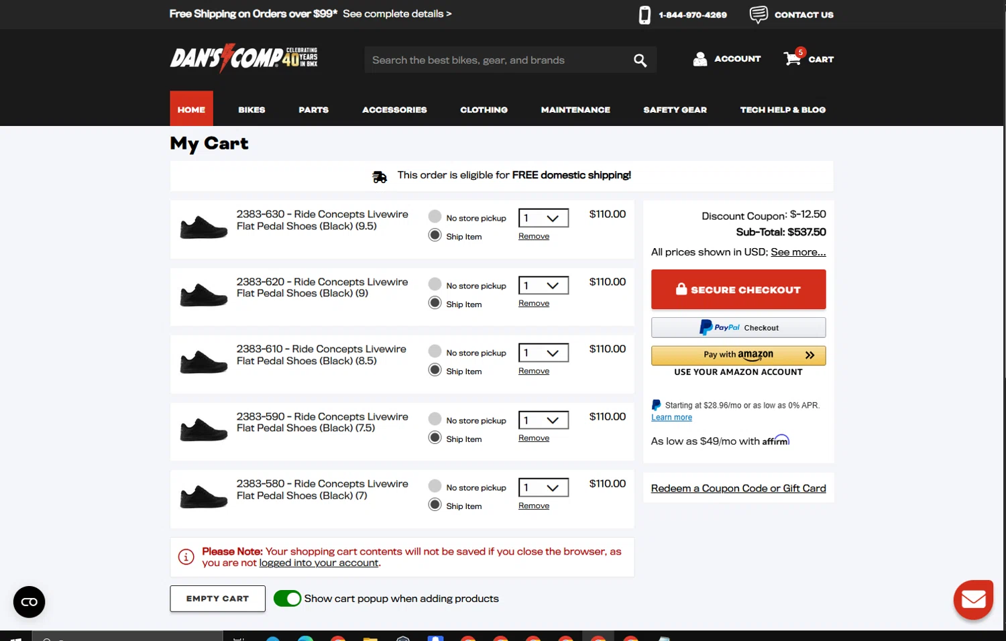Select No store pickup for size 8.5 shoes
The height and width of the screenshot is (641, 1006).
coord(435,351)
